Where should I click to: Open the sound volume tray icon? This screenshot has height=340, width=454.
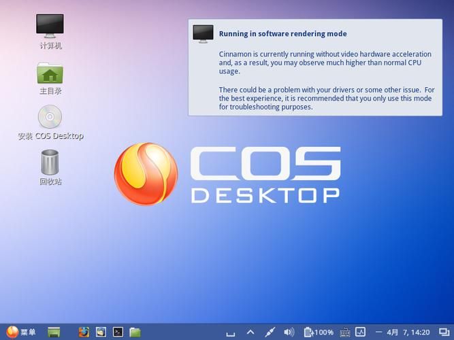coord(289,332)
